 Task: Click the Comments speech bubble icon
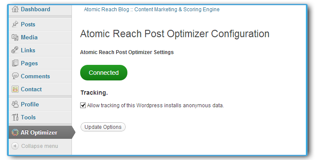click(x=15, y=76)
